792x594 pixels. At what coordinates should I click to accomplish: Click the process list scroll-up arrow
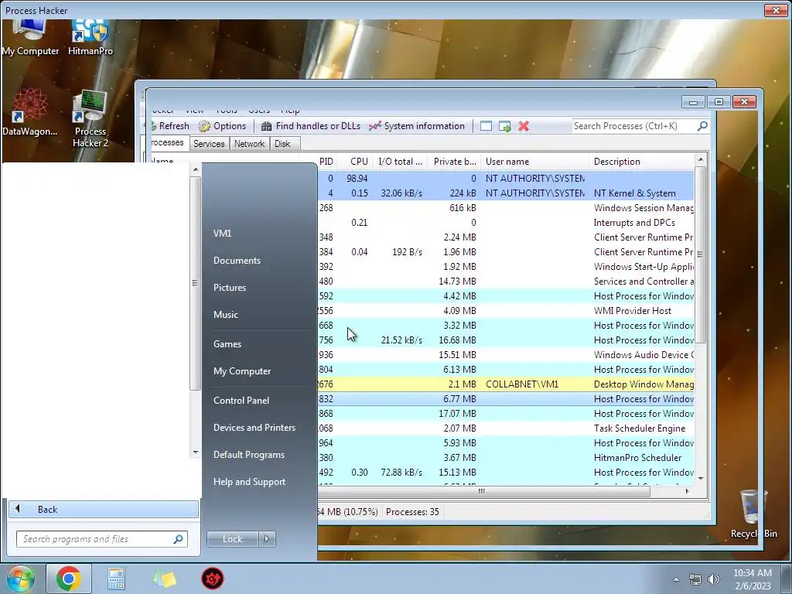click(x=700, y=159)
